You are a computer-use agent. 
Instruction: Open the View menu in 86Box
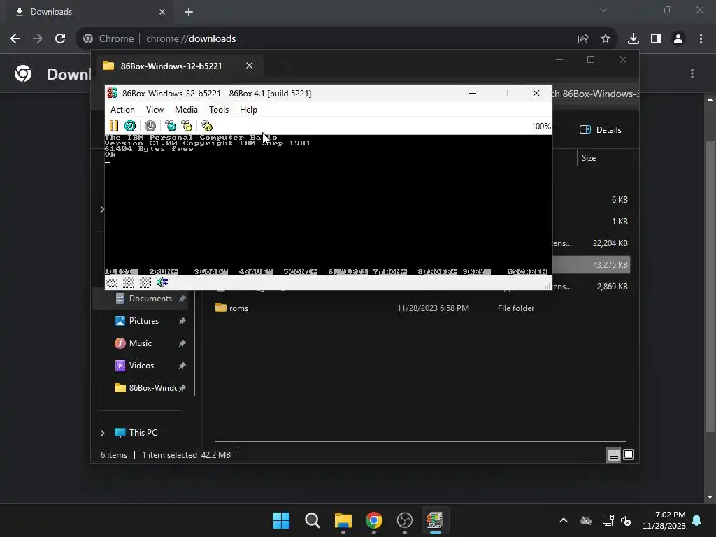point(155,110)
